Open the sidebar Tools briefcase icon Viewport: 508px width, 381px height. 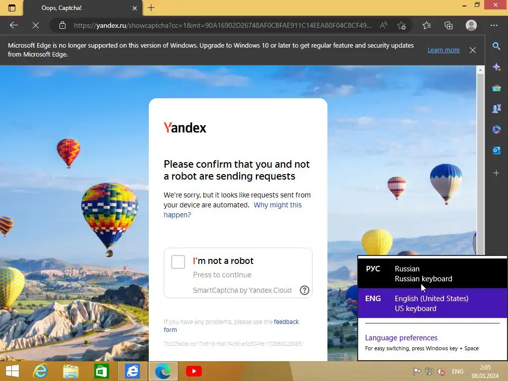click(x=496, y=88)
